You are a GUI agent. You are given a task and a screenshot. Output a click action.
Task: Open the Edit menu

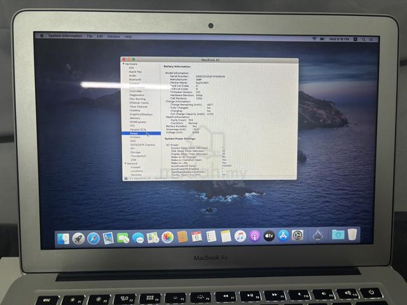pyautogui.click(x=100, y=36)
